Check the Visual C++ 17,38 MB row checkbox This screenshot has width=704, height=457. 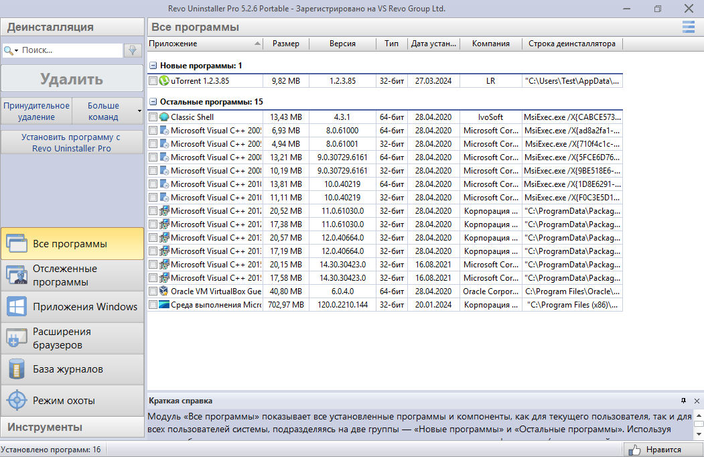point(153,224)
